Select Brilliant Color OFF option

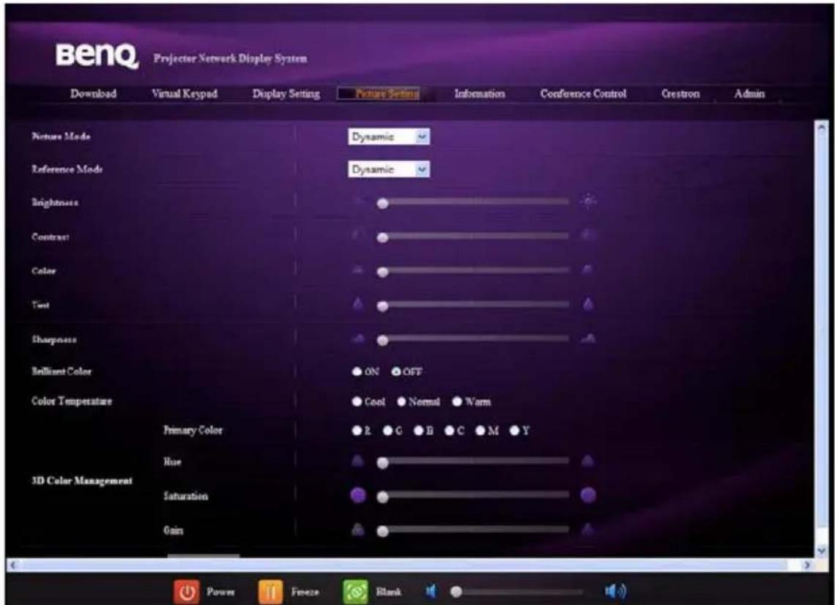click(x=396, y=372)
